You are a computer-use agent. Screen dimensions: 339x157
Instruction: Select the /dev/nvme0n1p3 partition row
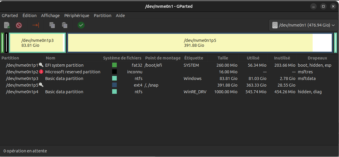click(170, 78)
